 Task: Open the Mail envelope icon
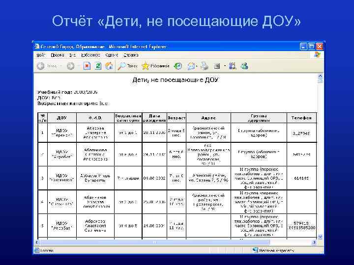pos(191,66)
